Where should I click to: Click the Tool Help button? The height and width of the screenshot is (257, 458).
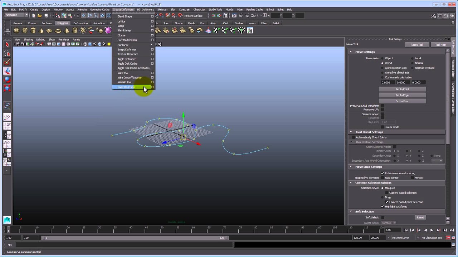[440, 45]
